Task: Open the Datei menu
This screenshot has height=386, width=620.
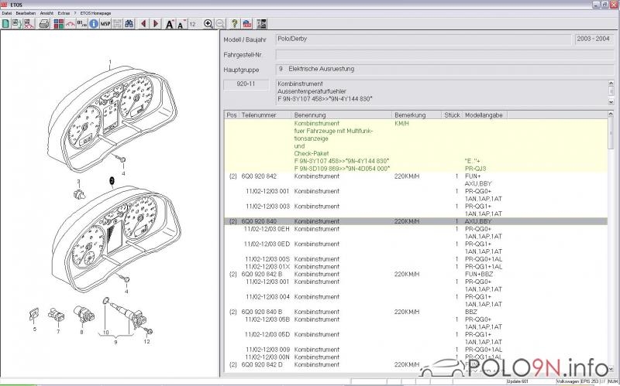Action: [x=7, y=13]
